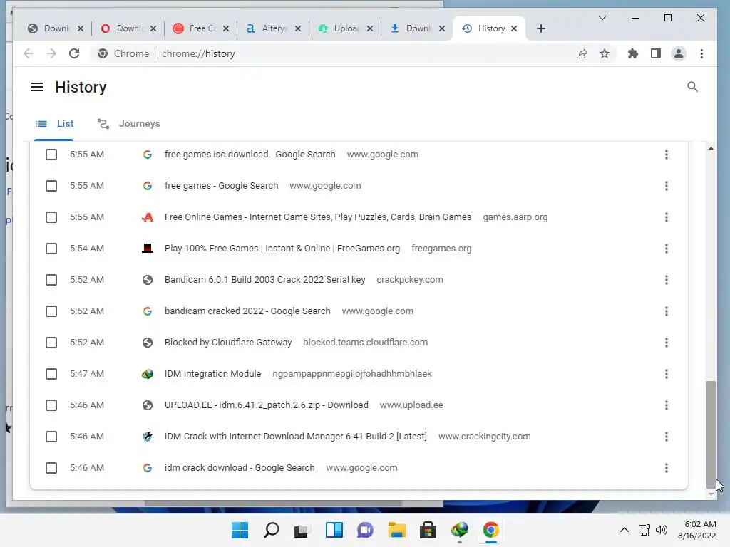The image size is (730, 547).
Task: Open actions menu for IDM Integration Module row
Action: pos(667,374)
